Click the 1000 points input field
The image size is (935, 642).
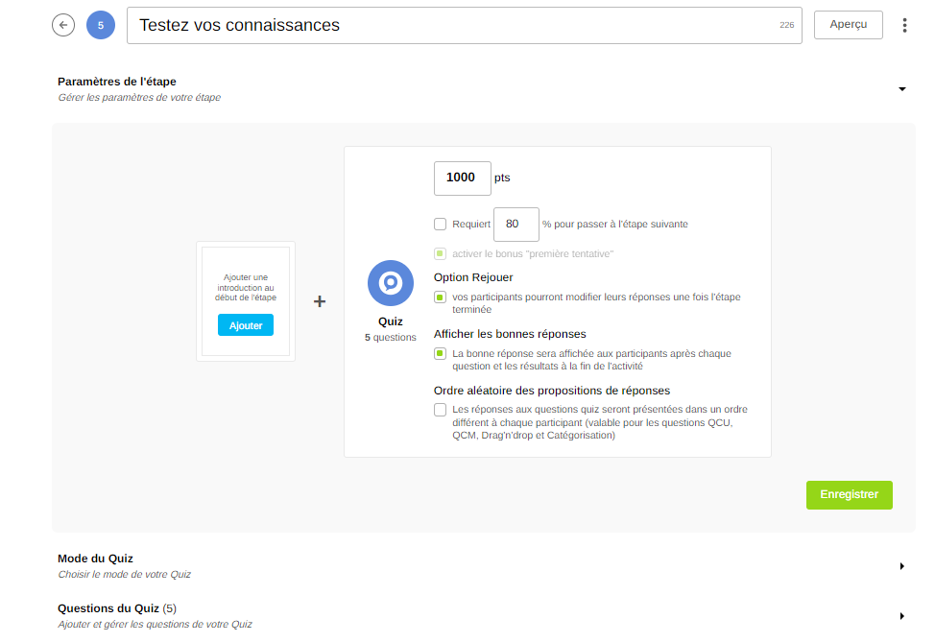point(462,178)
